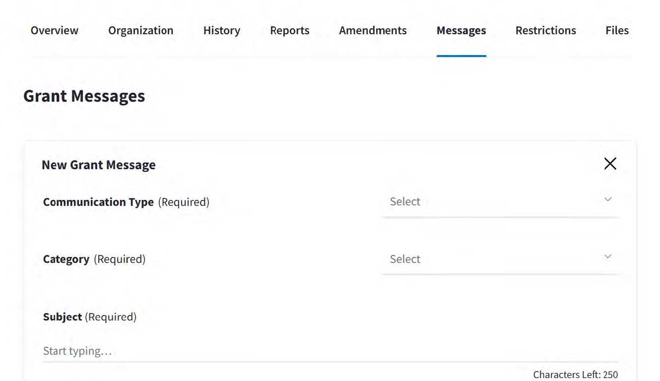The height and width of the screenshot is (381, 660).
Task: Click the Communication Type chevron arrow
Action: coord(608,199)
